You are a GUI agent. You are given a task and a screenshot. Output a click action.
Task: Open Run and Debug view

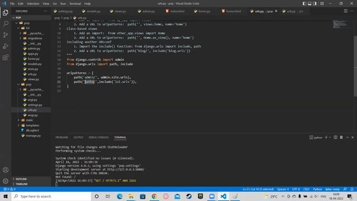click(6, 46)
